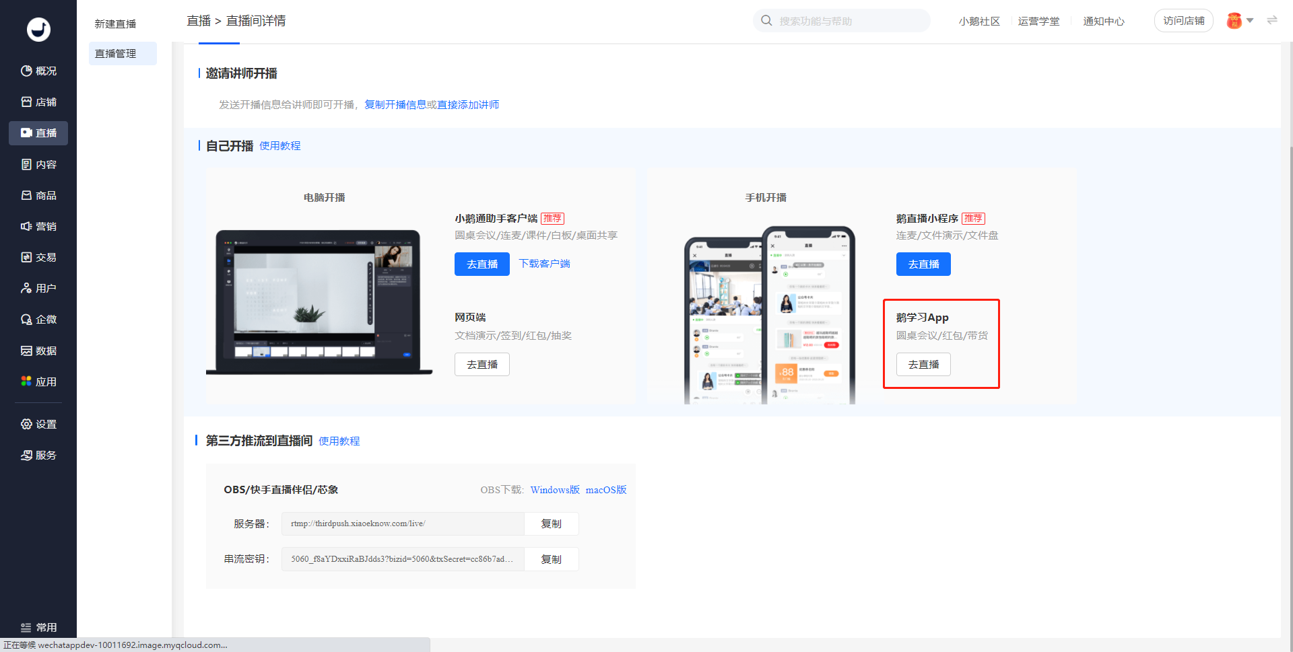Open 小鹅社区 in the top bar
The image size is (1293, 652).
click(979, 21)
